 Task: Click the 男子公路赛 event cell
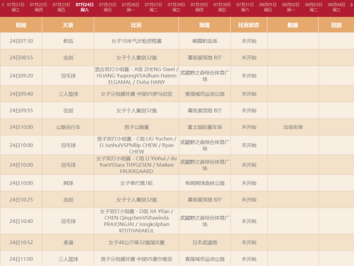136,127
